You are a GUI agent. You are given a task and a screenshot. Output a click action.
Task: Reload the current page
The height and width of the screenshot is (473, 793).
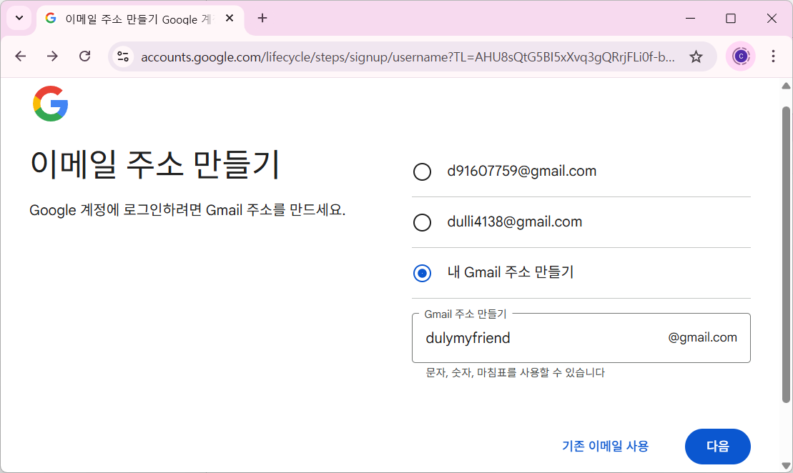(84, 56)
